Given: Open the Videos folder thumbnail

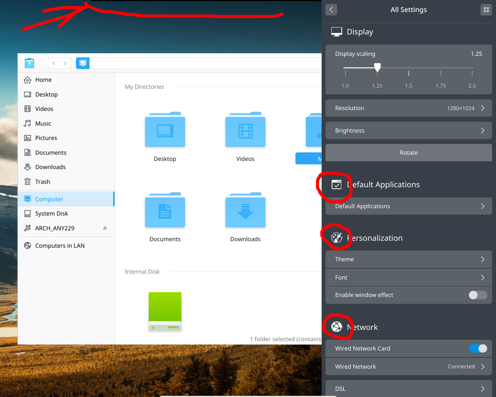Looking at the screenshot, I should 246,129.
